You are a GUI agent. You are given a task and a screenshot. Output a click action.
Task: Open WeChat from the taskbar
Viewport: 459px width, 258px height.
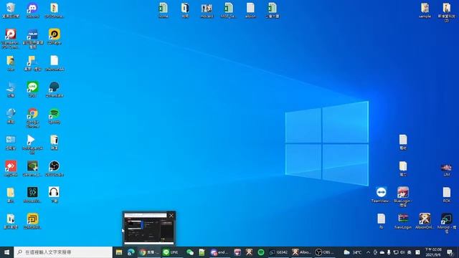coord(190,252)
